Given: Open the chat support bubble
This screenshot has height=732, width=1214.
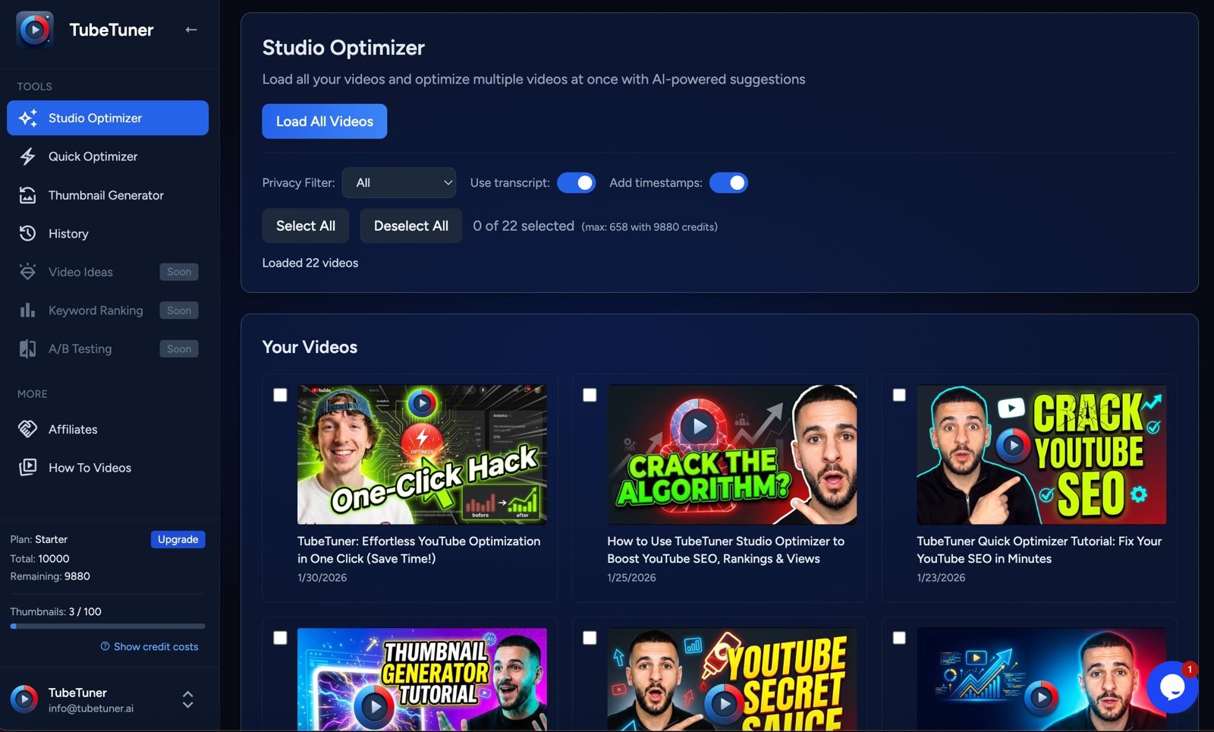Looking at the screenshot, I should pos(1172,687).
